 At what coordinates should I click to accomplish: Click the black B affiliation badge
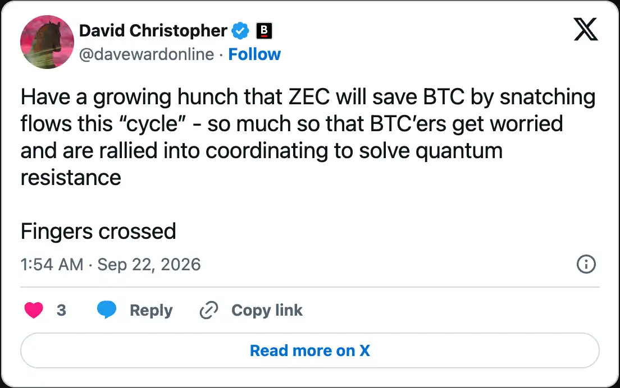click(x=264, y=31)
